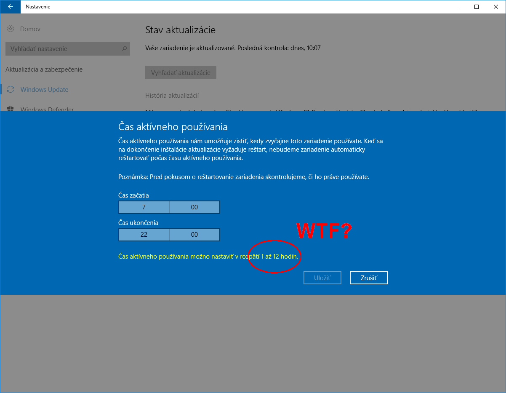Select end time minutes 00 picker
Viewport: 506px width, 393px height.
(194, 235)
